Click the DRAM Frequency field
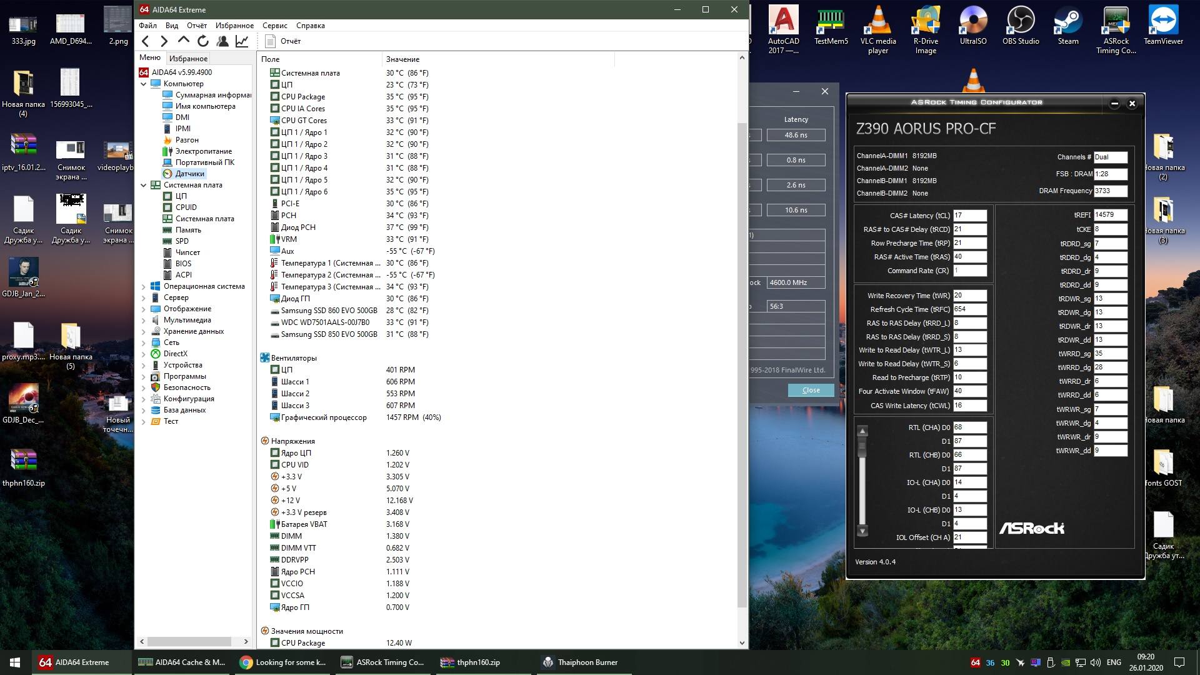 (x=1111, y=191)
